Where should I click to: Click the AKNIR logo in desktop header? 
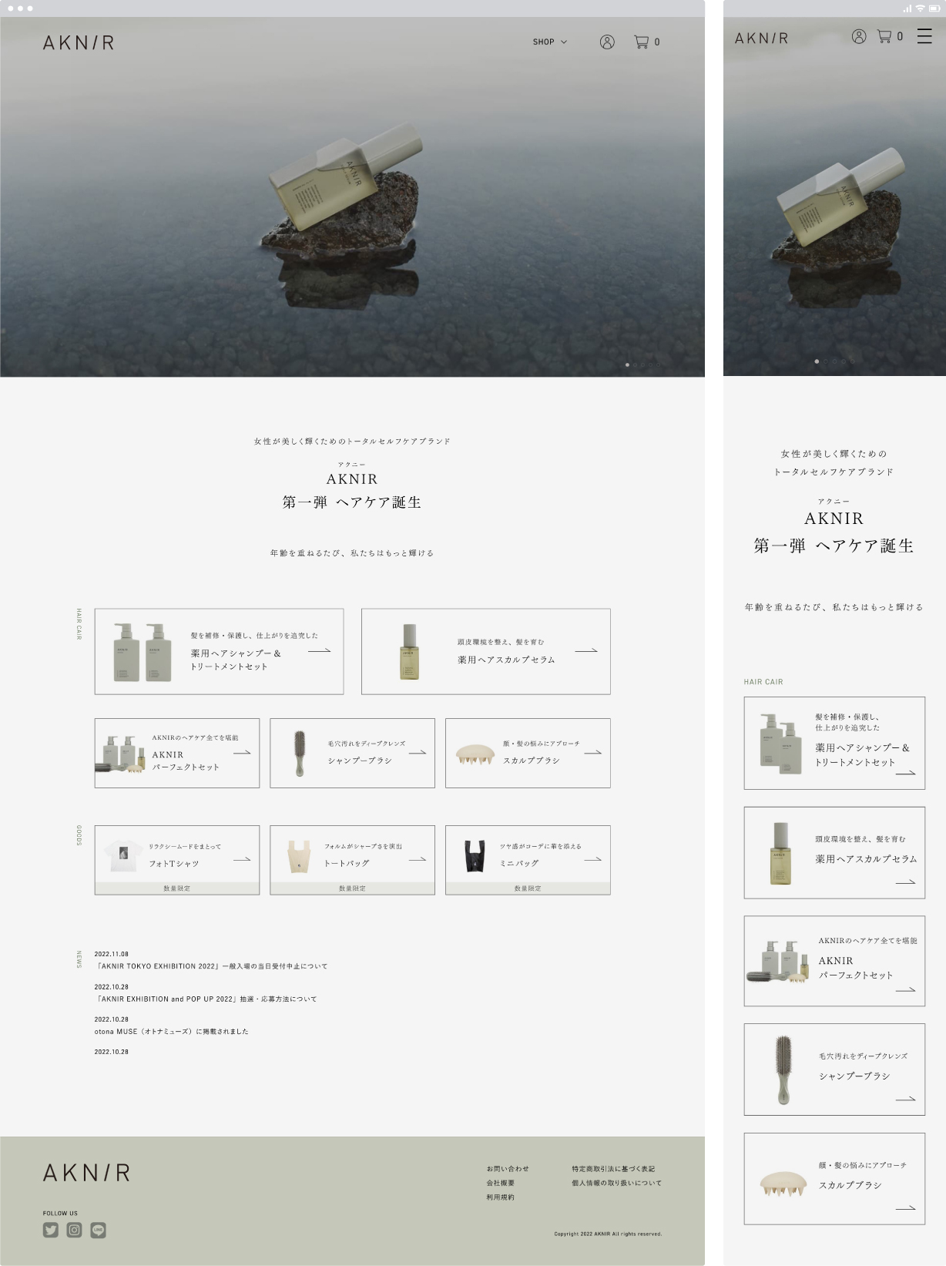79,42
